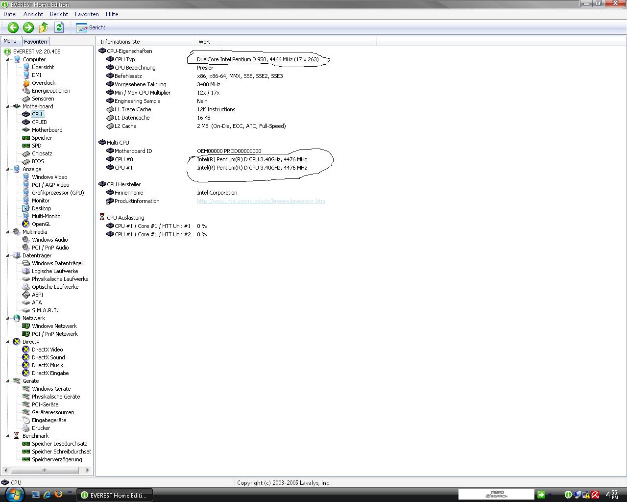The height and width of the screenshot is (502, 627).
Task: Select Speicherverzögerung benchmark item
Action: [x=52, y=459]
